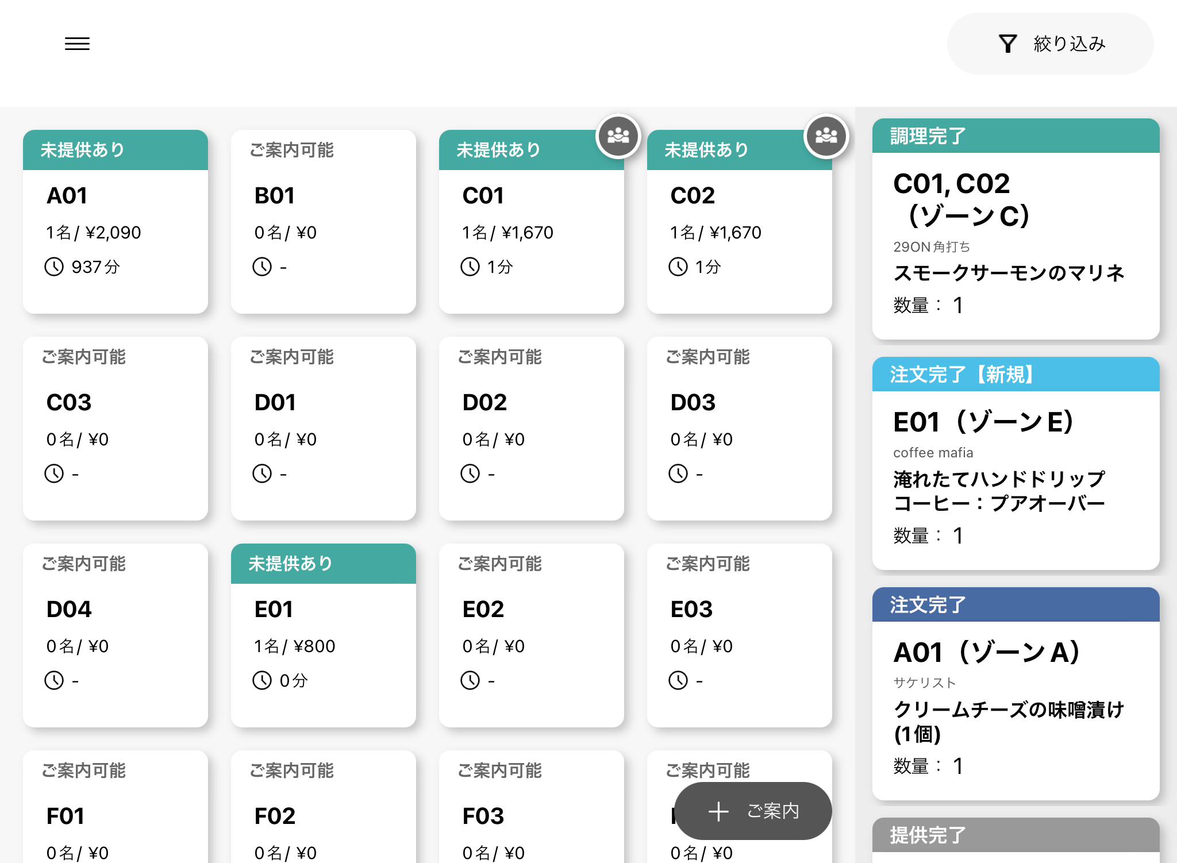Open the 注文完了 A01 (ゾーンA) notification

tap(1016, 694)
